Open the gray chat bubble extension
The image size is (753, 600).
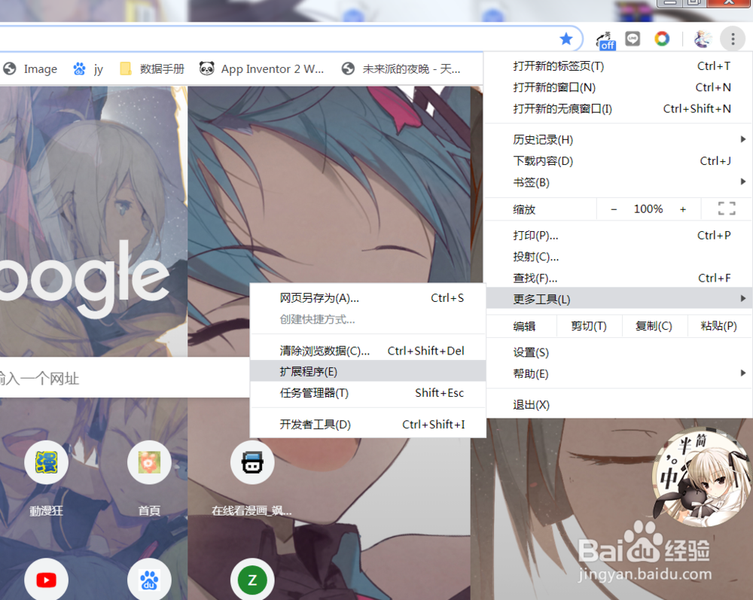(x=633, y=39)
